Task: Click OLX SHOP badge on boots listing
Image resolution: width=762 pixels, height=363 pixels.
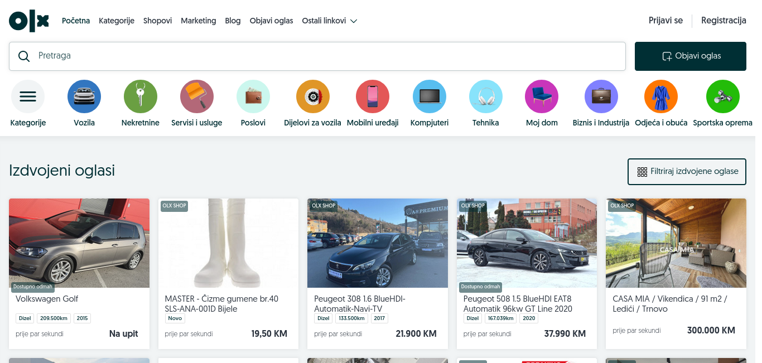Action: pyautogui.click(x=174, y=206)
